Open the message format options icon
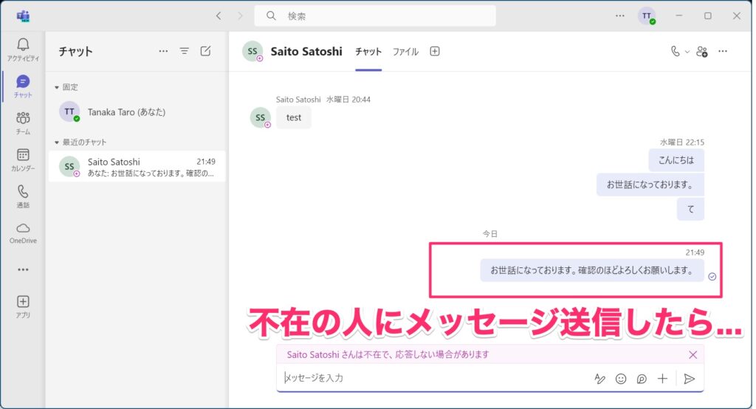Image resolution: width=756 pixels, height=409 pixels. point(599,379)
